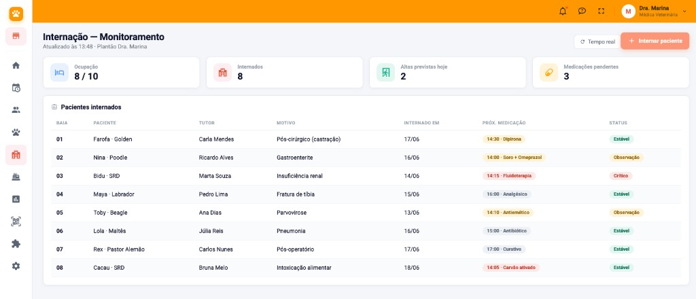Toggle fullscreen mode icon
This screenshot has height=299, width=696.
(602, 11)
